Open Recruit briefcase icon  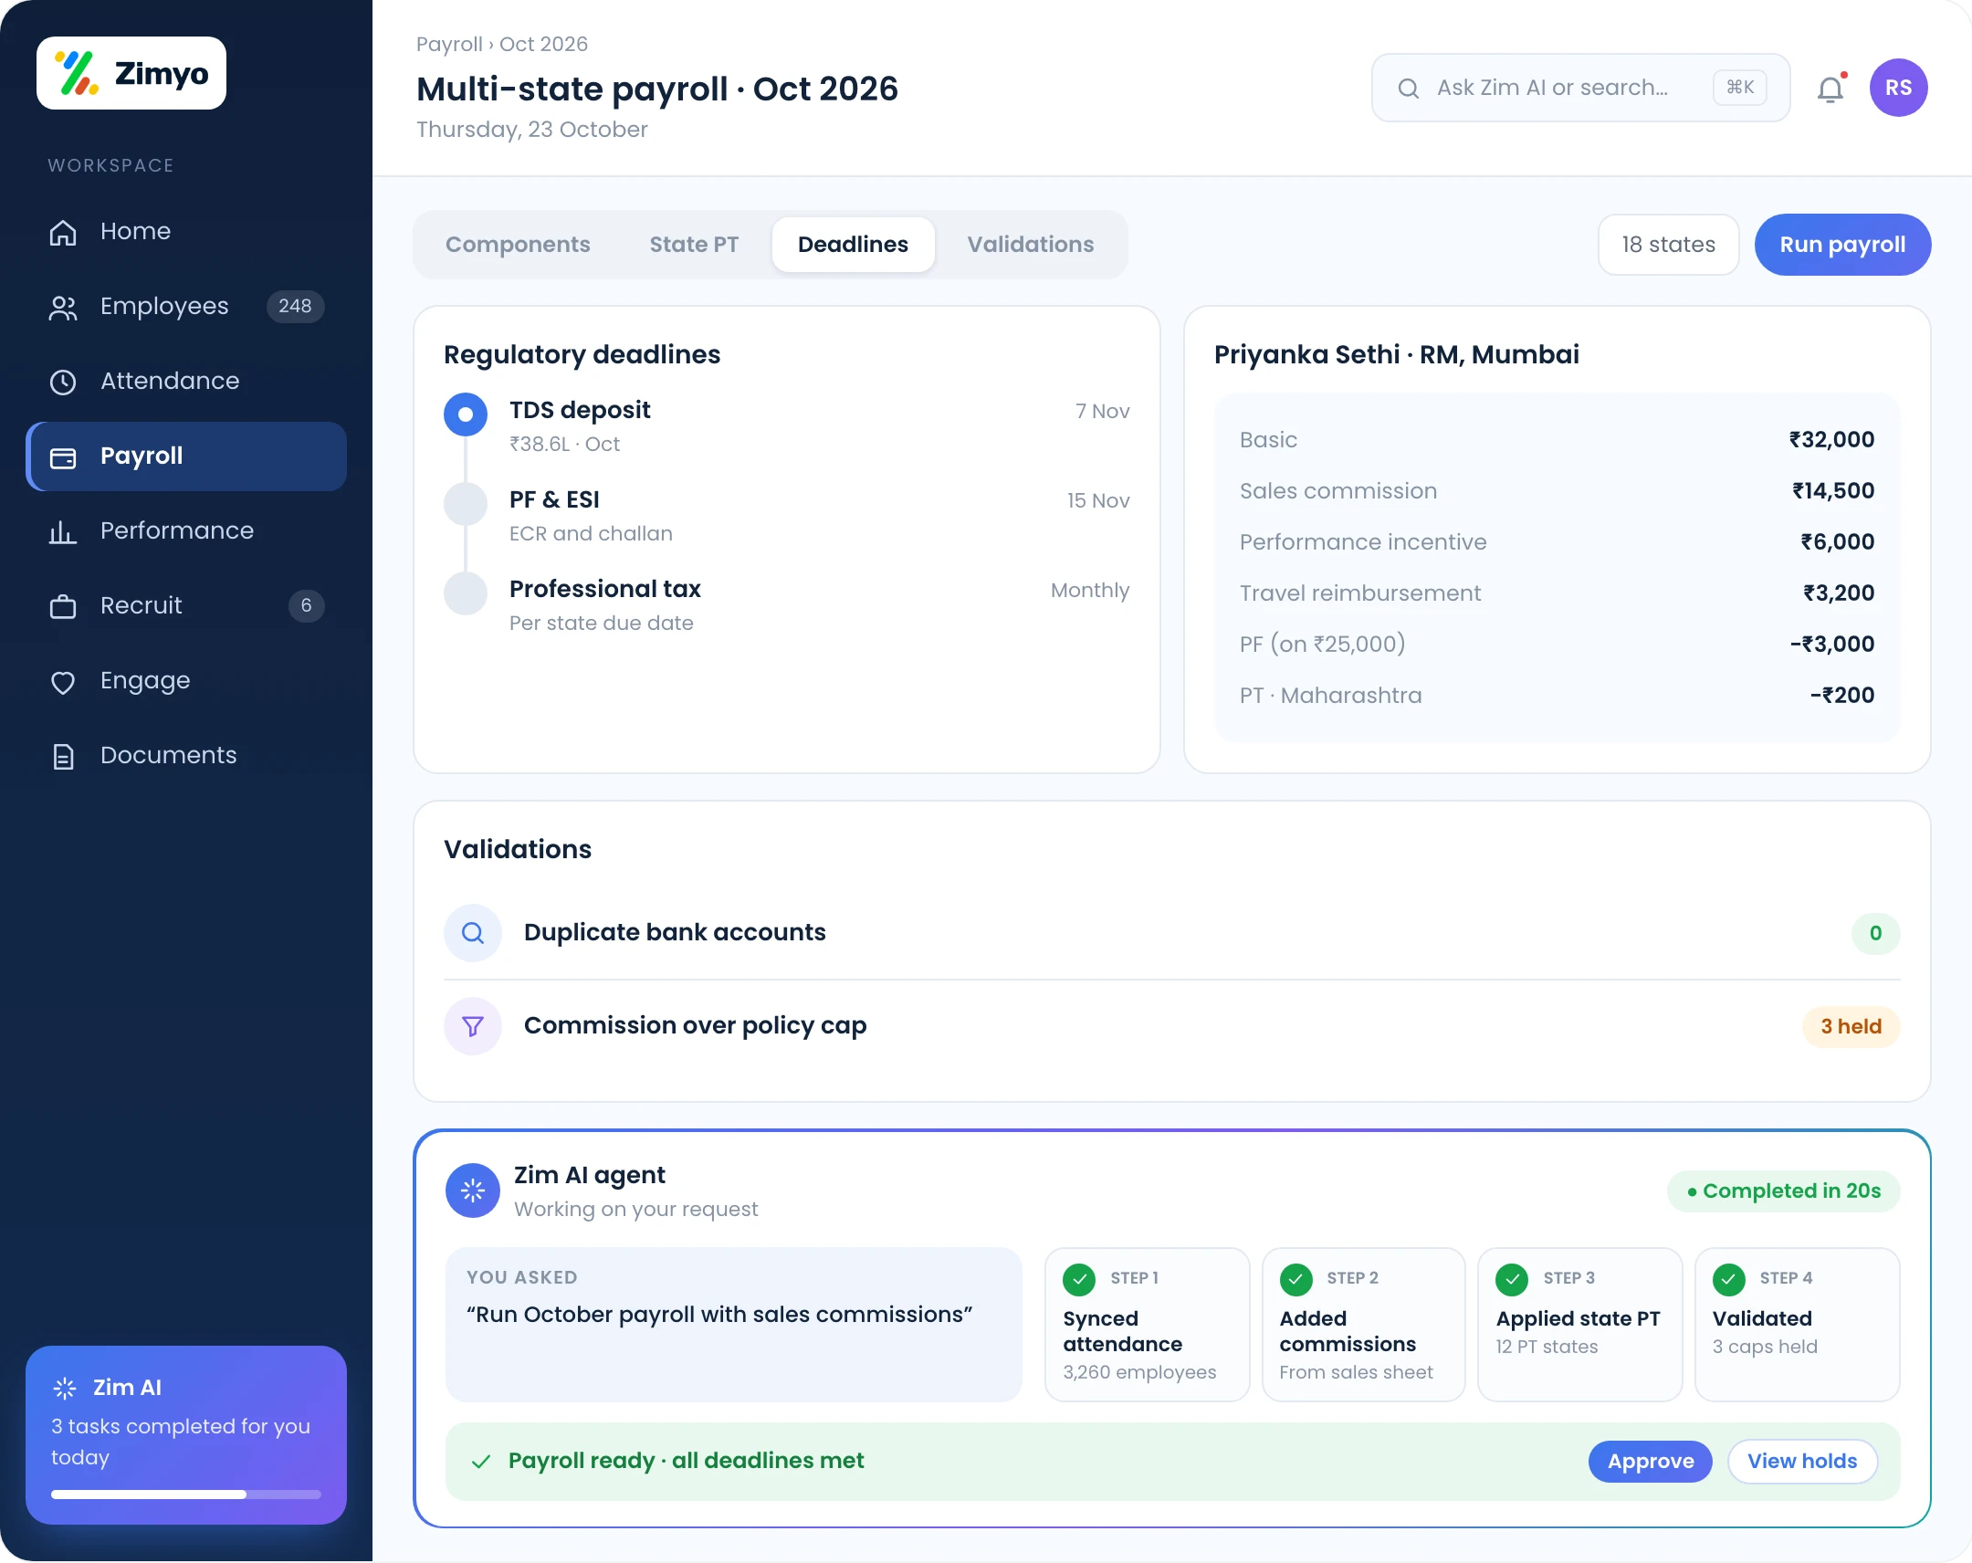(62, 606)
